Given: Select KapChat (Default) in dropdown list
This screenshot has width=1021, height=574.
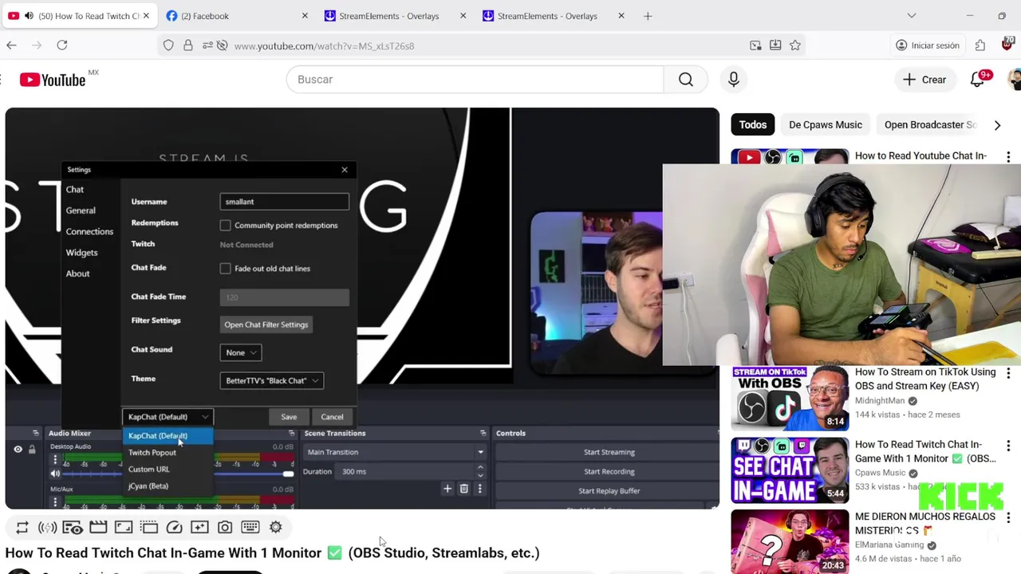Looking at the screenshot, I should tap(168, 436).
